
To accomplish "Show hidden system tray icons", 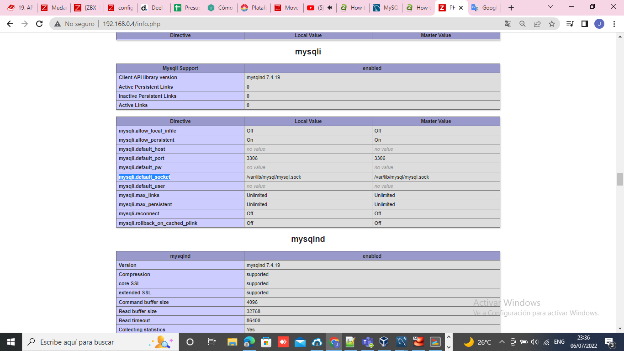I will tap(502, 342).
